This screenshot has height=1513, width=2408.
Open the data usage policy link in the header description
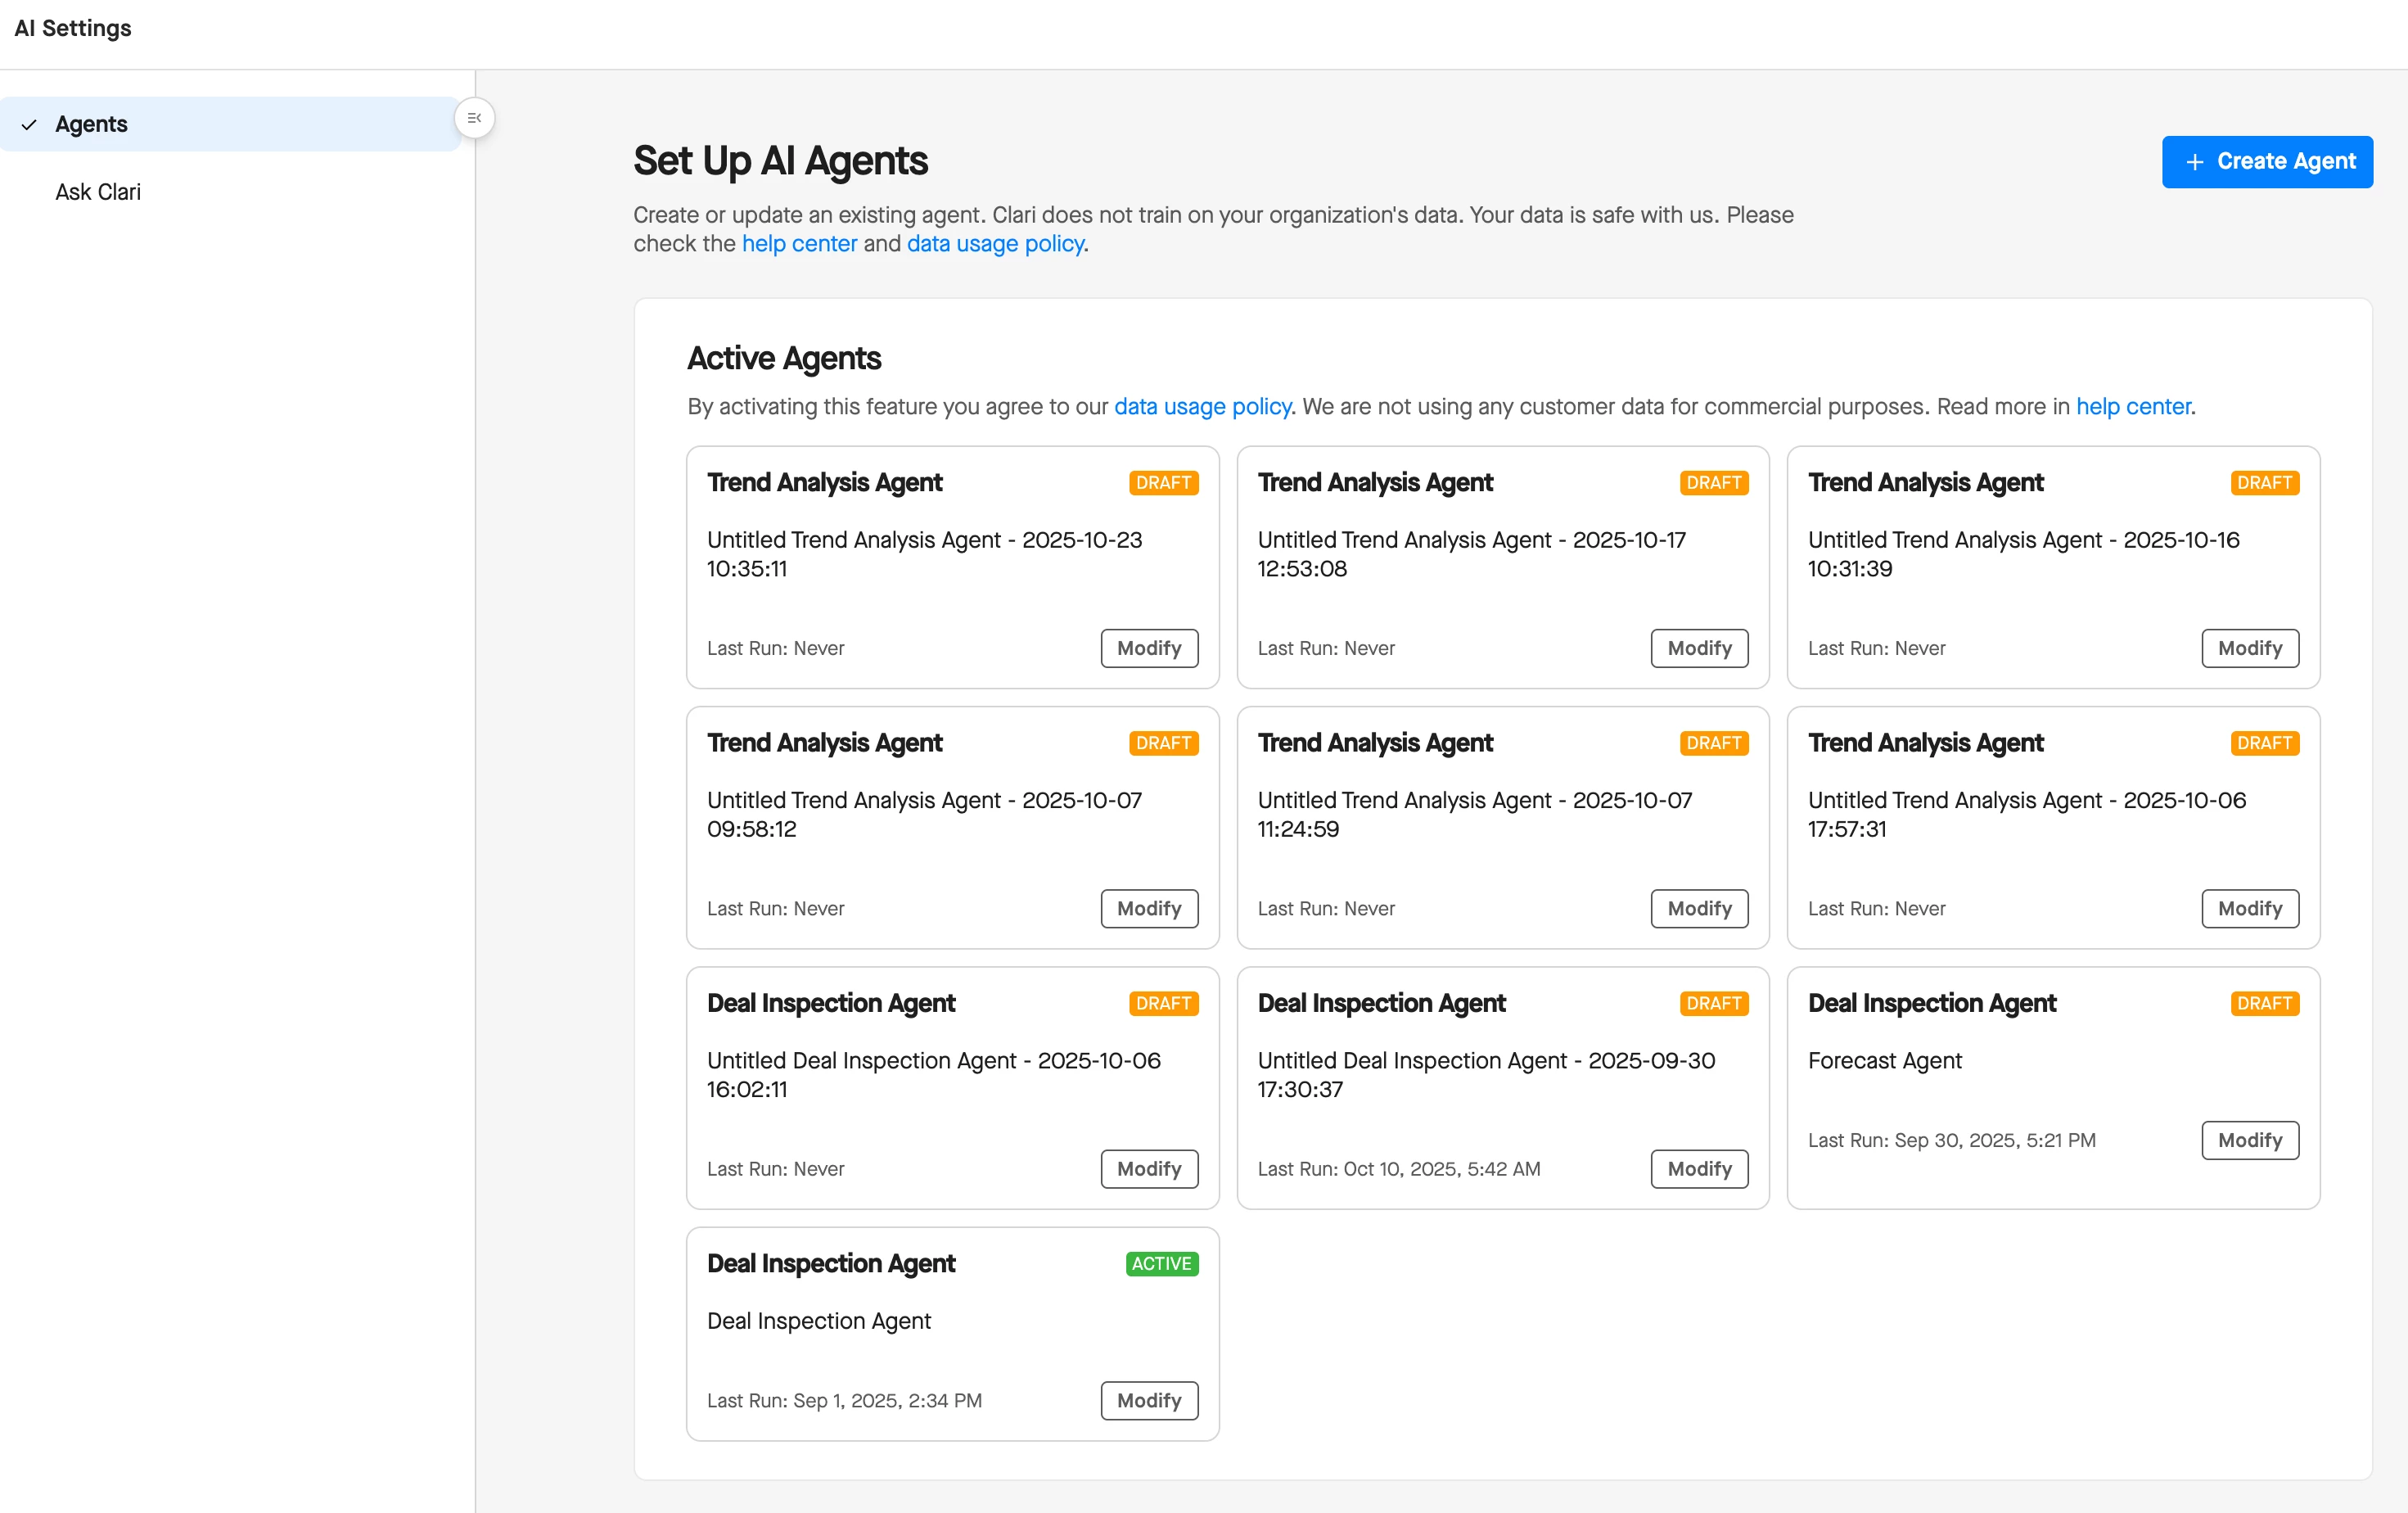point(994,244)
